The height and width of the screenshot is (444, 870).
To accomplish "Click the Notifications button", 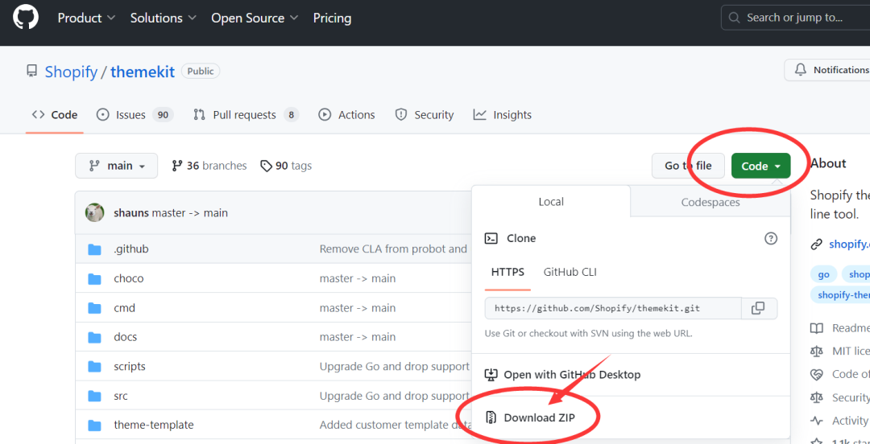I will 827,71.
